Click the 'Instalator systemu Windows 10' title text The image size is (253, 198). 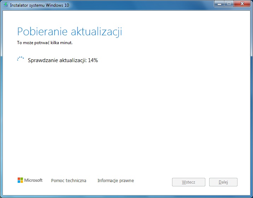click(39, 5)
